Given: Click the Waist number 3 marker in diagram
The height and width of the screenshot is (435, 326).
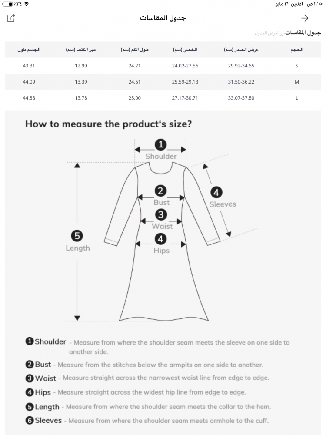Looking at the screenshot, I should tap(161, 214).
